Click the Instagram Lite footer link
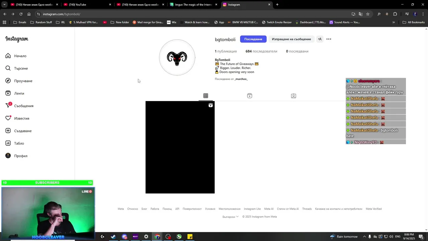This screenshot has width=428, height=241. [252, 209]
